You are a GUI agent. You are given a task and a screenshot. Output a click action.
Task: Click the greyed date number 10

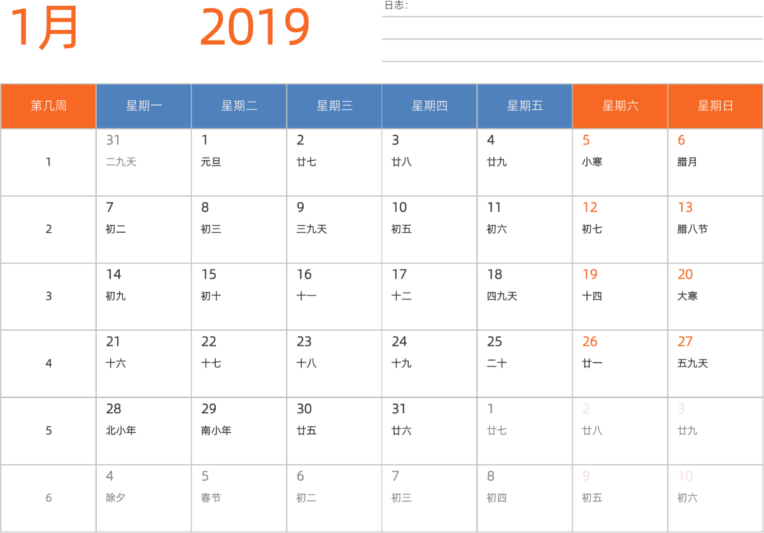click(686, 476)
